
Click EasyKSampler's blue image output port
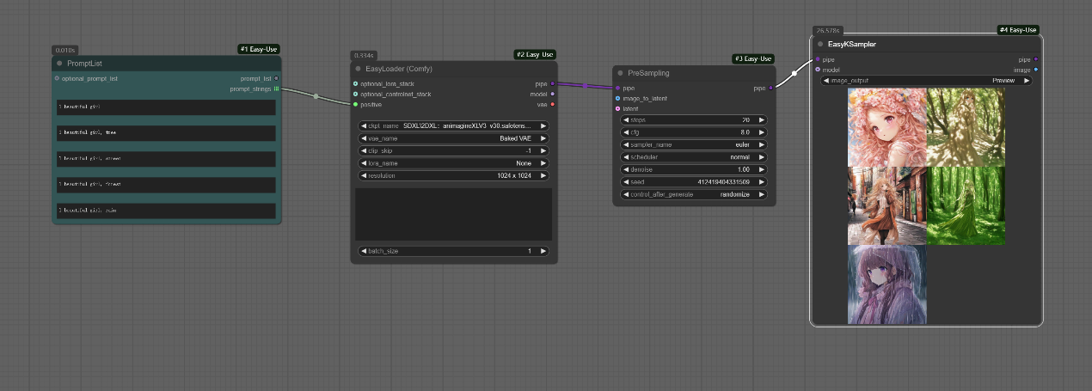[x=1035, y=70]
